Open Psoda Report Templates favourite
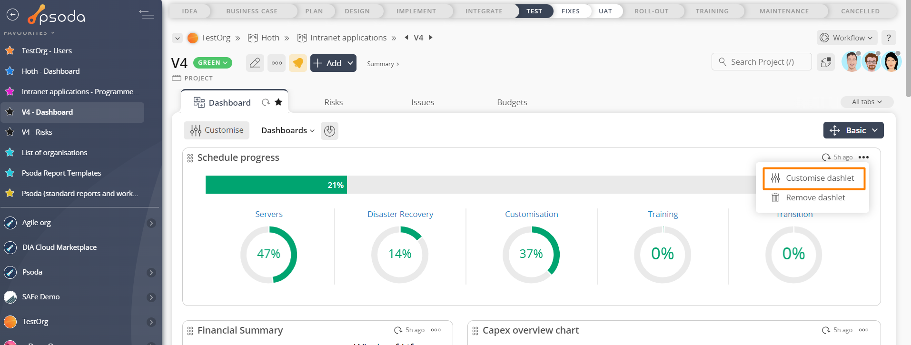 coord(61,173)
